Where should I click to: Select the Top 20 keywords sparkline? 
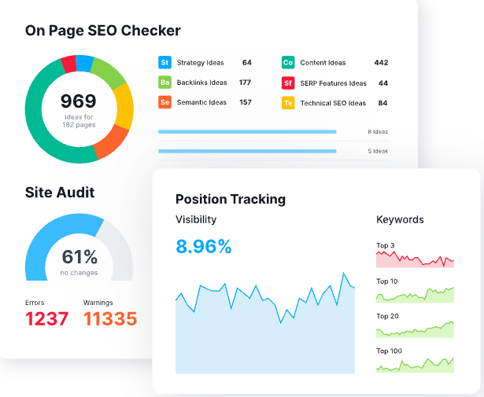tap(415, 329)
